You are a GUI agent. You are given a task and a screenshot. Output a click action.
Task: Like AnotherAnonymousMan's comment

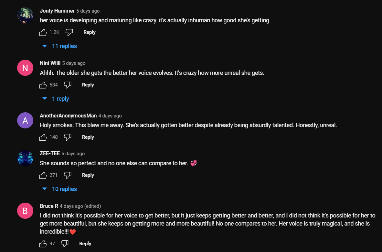pos(43,137)
